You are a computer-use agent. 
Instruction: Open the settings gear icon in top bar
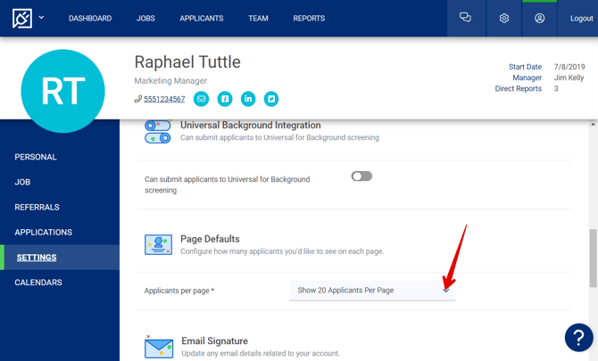pyautogui.click(x=504, y=18)
